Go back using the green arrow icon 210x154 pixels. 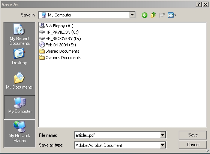click(x=144, y=15)
